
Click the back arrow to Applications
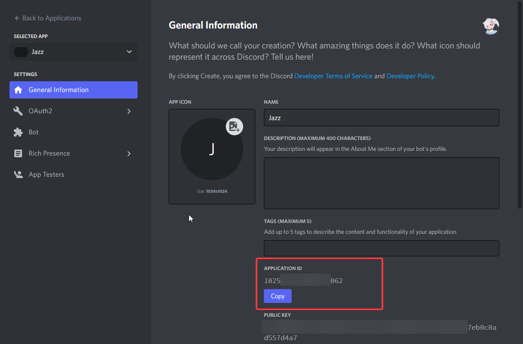(x=17, y=18)
